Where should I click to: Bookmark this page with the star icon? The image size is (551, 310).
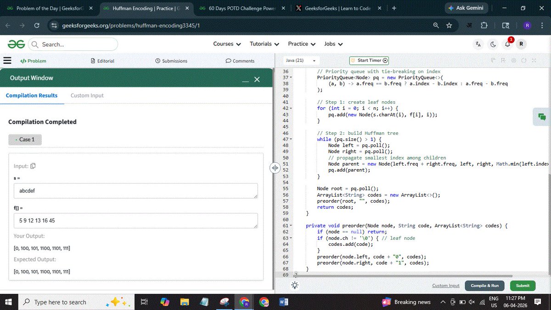tap(449, 26)
